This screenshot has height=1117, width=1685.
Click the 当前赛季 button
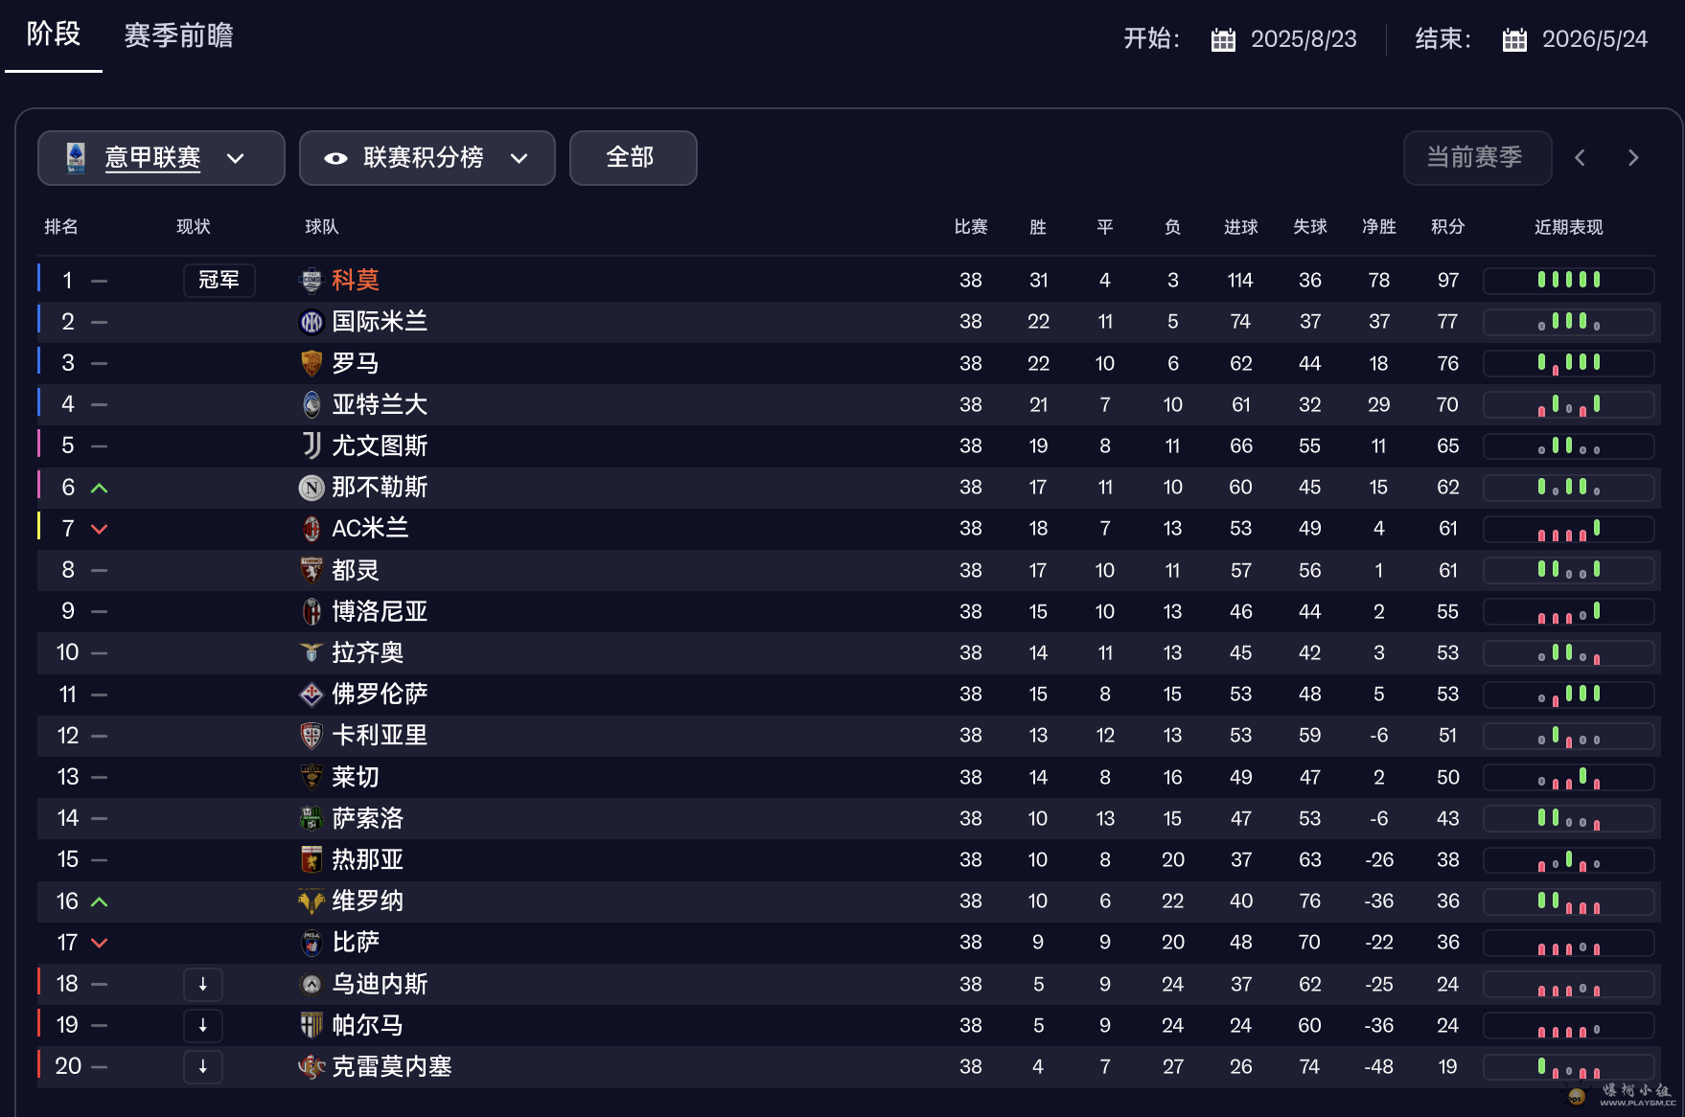[x=1476, y=158]
